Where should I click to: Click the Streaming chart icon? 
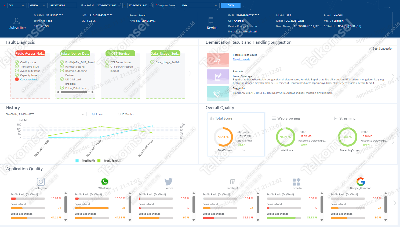[336, 118]
